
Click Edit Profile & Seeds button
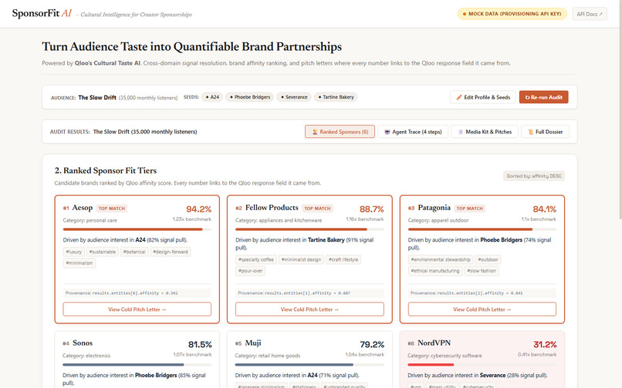483,97
